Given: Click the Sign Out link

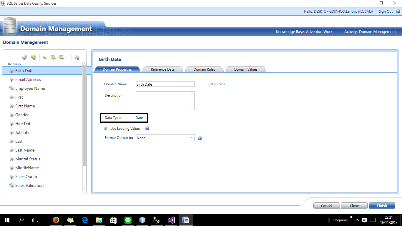Looking at the screenshot, I should (x=386, y=11).
